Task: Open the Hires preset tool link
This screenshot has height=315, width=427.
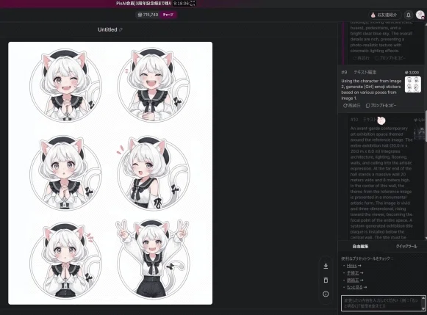Action: point(351,266)
